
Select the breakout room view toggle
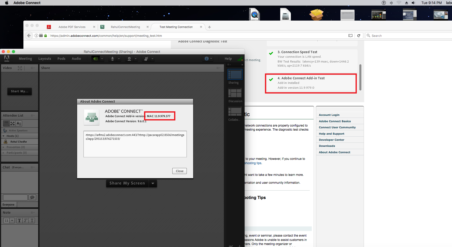(12, 123)
